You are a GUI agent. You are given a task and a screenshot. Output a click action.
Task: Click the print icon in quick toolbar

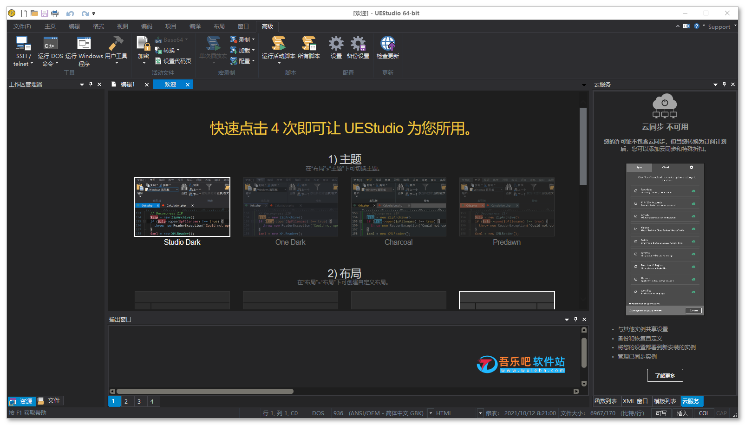[55, 13]
